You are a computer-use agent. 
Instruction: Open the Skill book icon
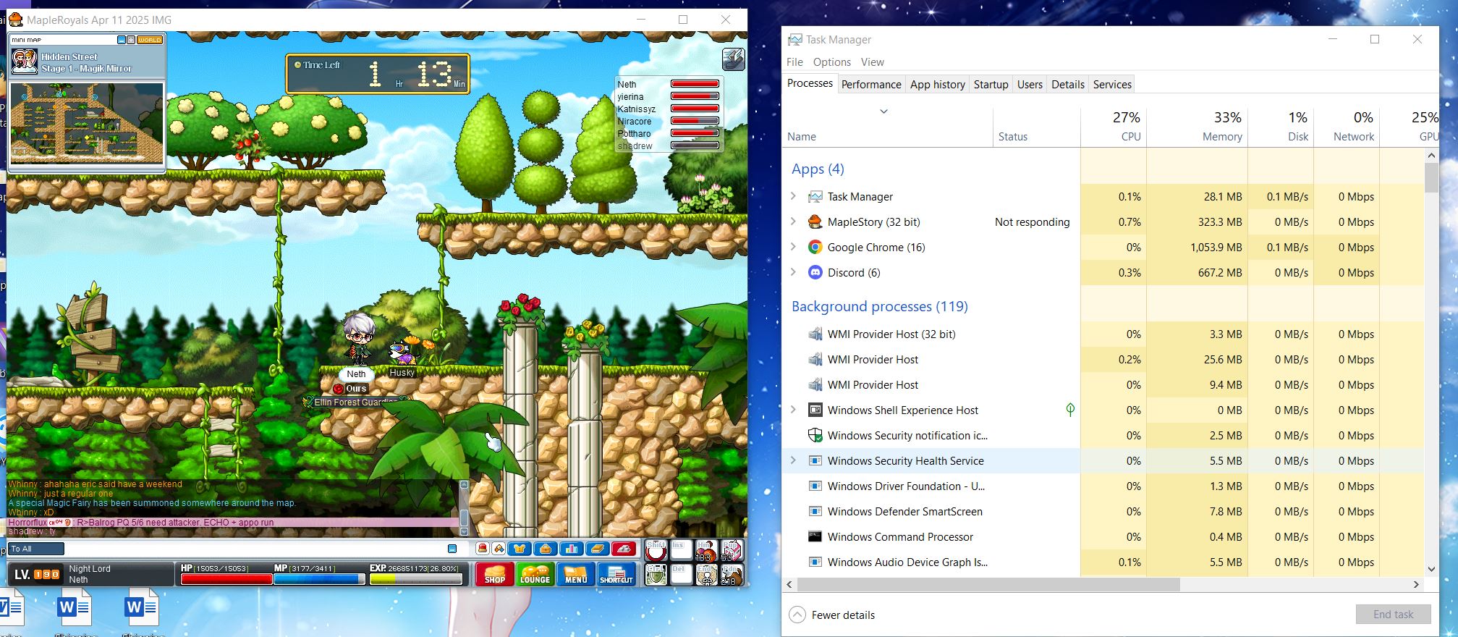597,549
